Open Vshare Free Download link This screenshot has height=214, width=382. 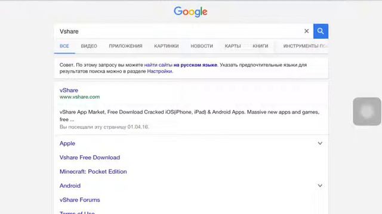pos(90,158)
